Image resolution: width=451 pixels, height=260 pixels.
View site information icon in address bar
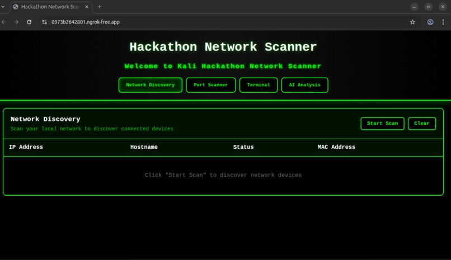[x=44, y=22]
